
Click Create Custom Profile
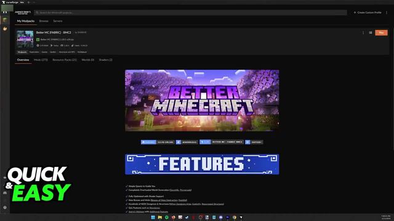(368, 12)
